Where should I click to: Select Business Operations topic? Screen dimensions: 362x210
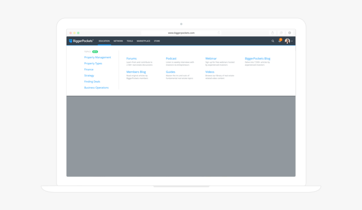pos(96,88)
